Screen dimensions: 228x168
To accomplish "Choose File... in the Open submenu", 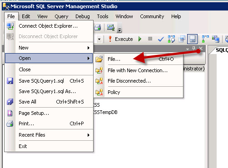I will coord(139,59).
